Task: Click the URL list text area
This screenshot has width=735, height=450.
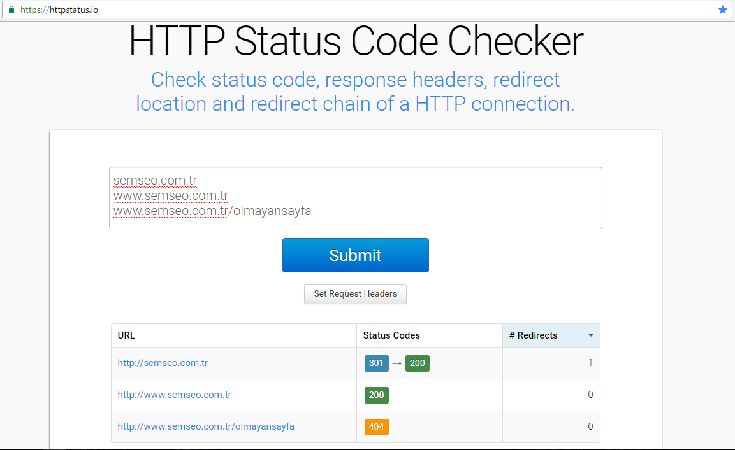Action: [x=355, y=198]
